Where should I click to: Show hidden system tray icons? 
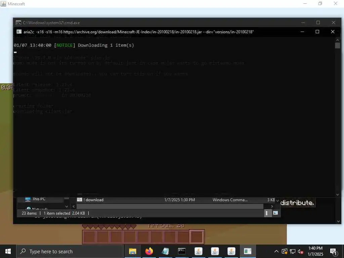tap(276, 251)
